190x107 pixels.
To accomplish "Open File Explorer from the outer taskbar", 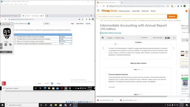I will 56,105.
